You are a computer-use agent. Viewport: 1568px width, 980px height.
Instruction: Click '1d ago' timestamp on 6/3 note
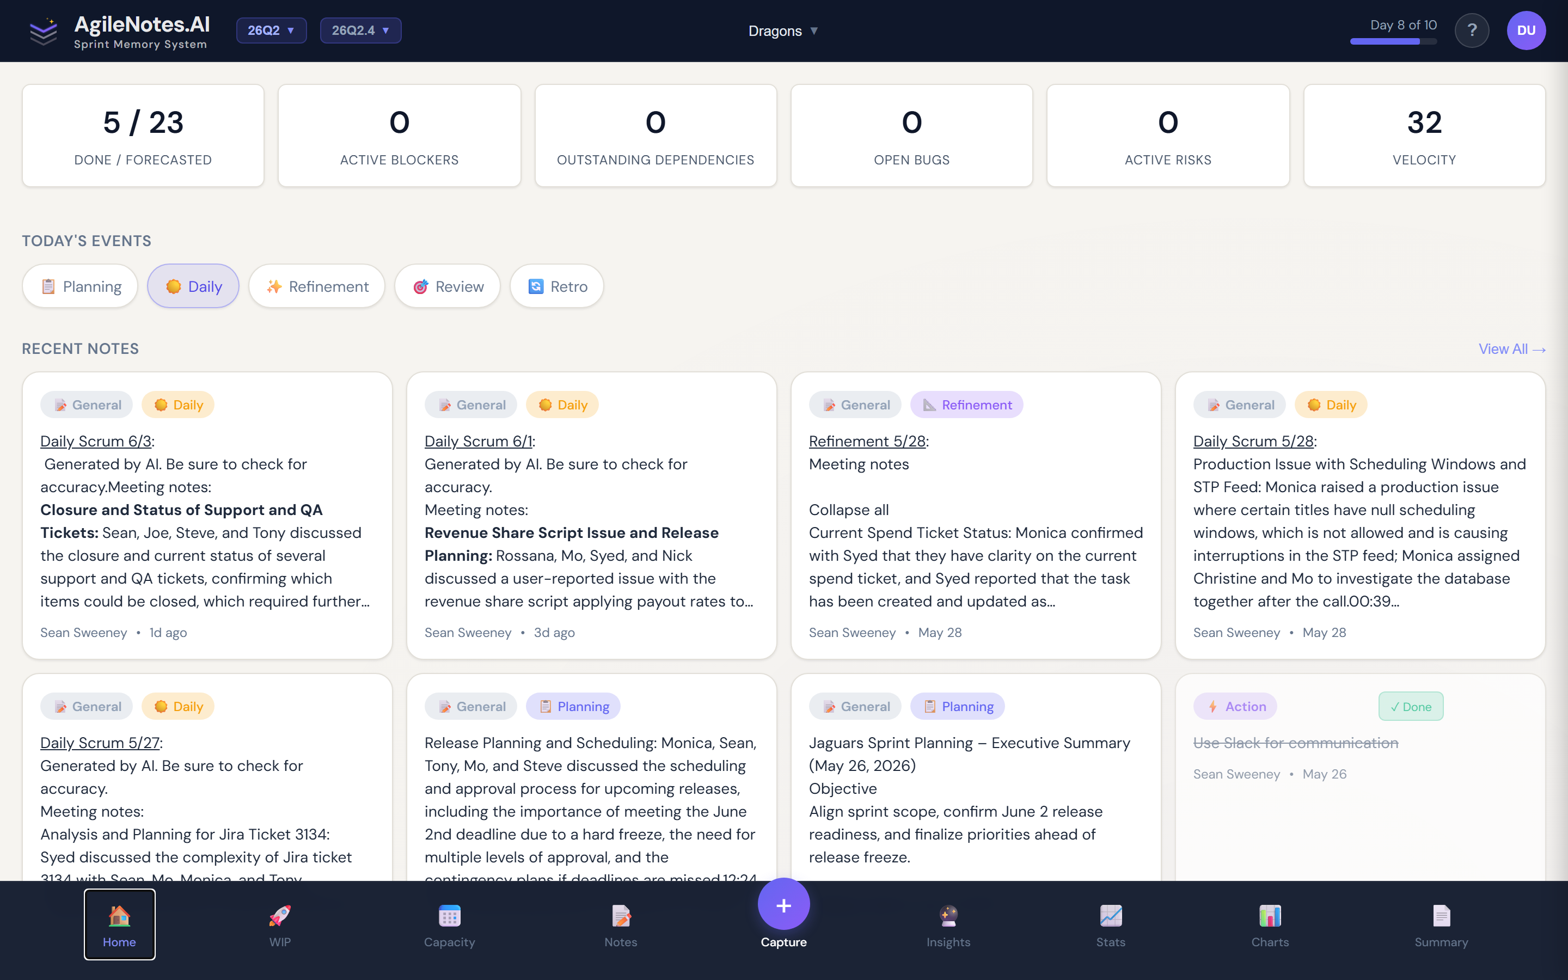click(168, 633)
